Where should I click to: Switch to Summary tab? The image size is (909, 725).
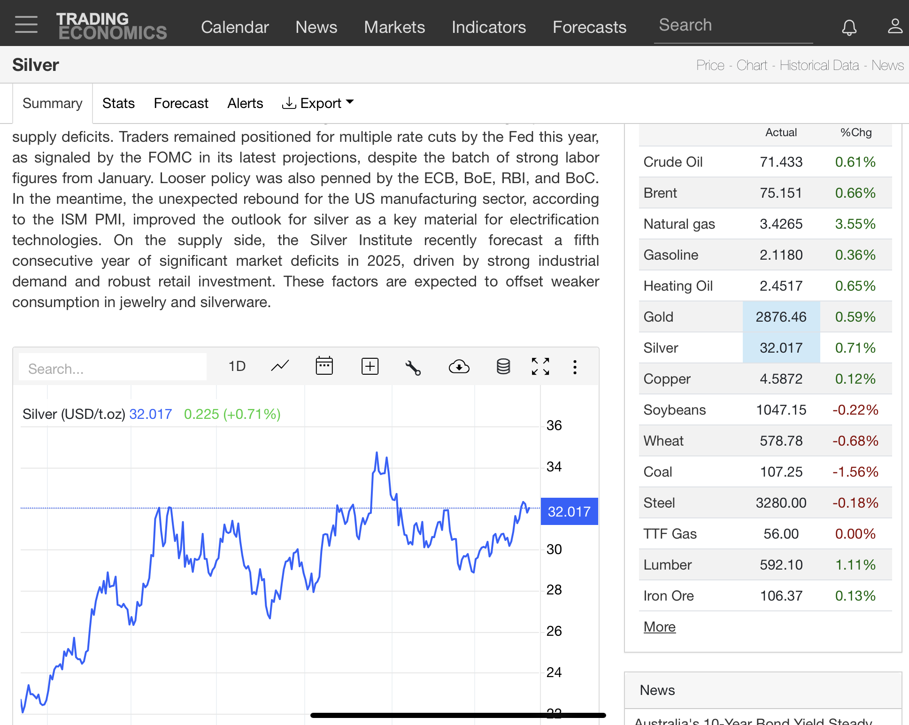(x=53, y=103)
